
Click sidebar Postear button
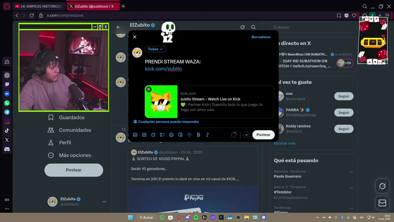[x=74, y=170]
